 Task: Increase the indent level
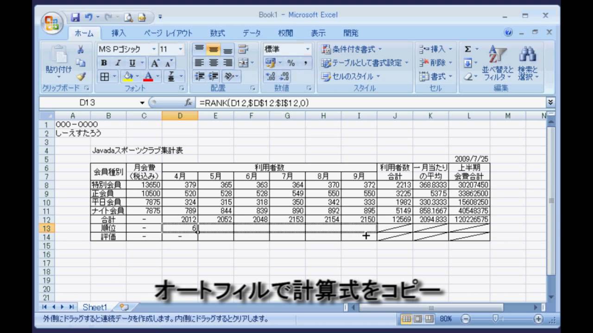click(x=214, y=77)
